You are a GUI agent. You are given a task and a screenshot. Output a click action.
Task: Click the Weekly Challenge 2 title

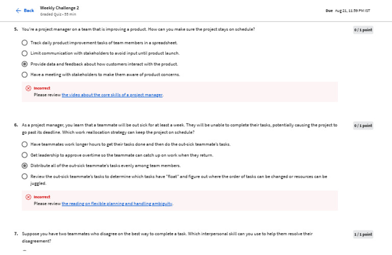coord(59,8)
